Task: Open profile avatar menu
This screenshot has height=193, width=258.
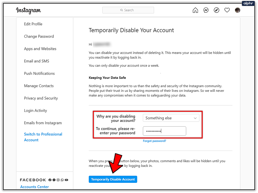Action: 237,10
